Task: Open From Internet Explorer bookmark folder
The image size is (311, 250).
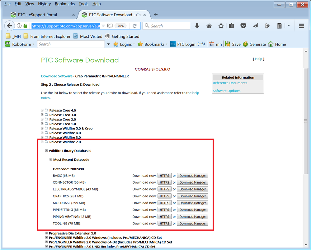Action: [47, 36]
